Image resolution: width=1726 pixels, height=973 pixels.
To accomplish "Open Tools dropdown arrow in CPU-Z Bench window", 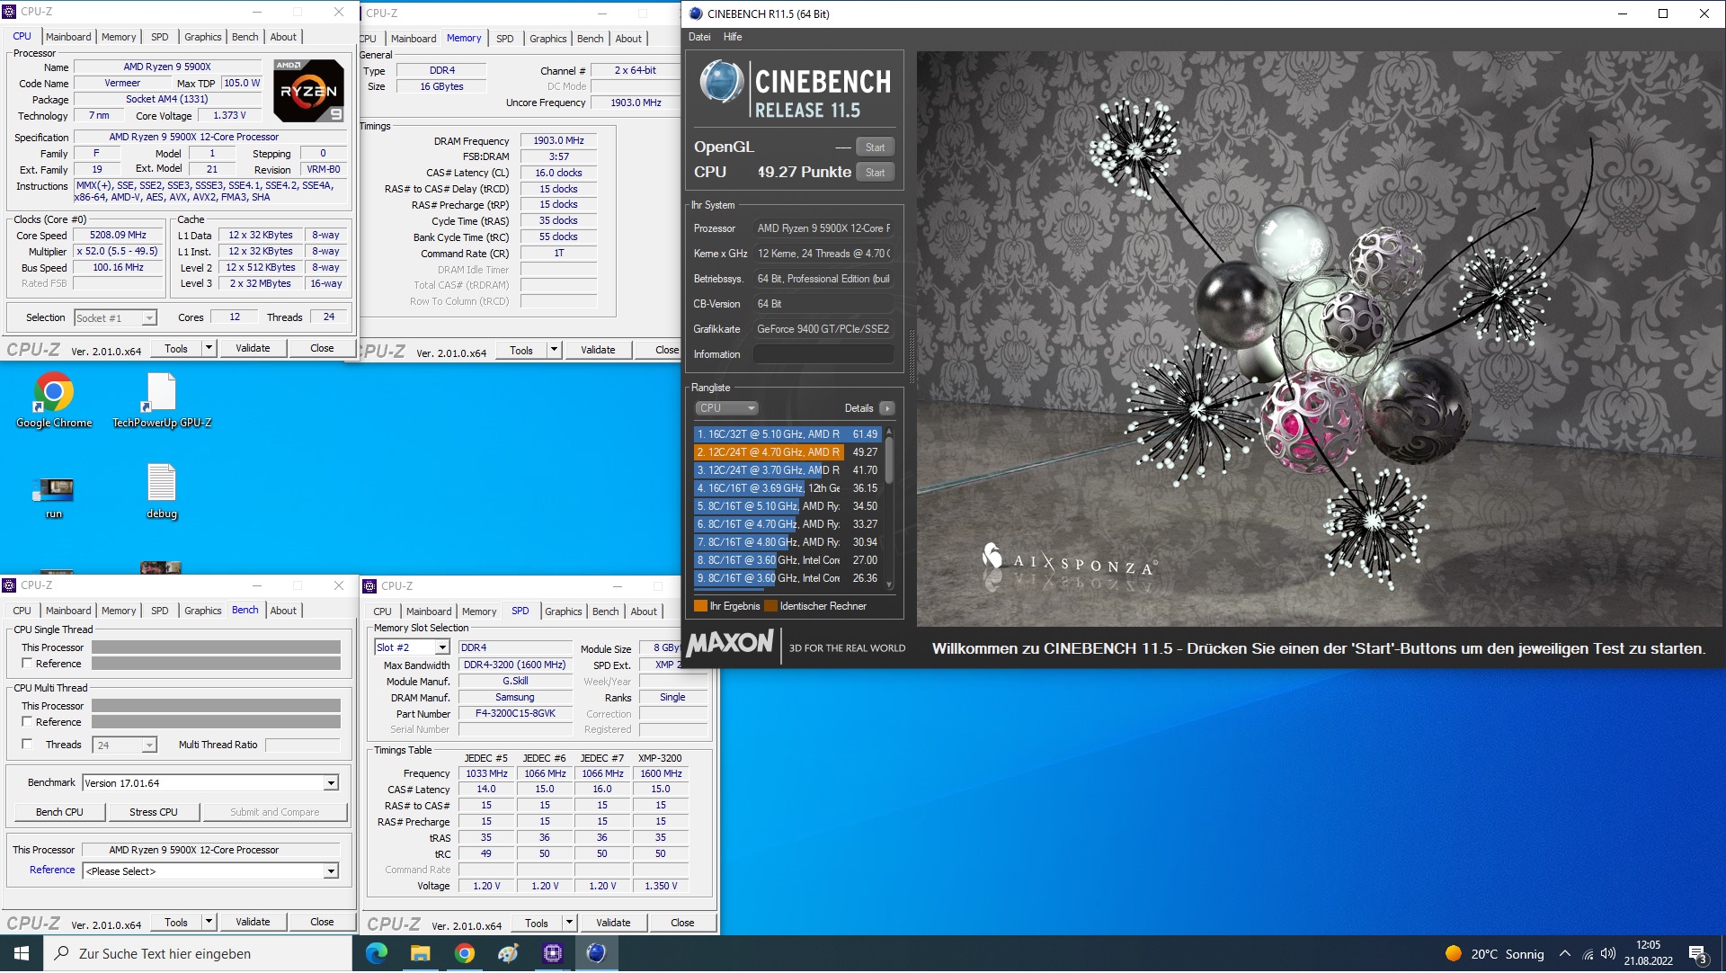I will coord(209,923).
